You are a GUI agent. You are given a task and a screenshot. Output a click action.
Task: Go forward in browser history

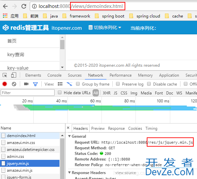15,6
